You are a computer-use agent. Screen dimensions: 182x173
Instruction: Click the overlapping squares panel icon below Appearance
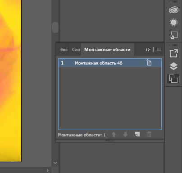coord(173,35)
